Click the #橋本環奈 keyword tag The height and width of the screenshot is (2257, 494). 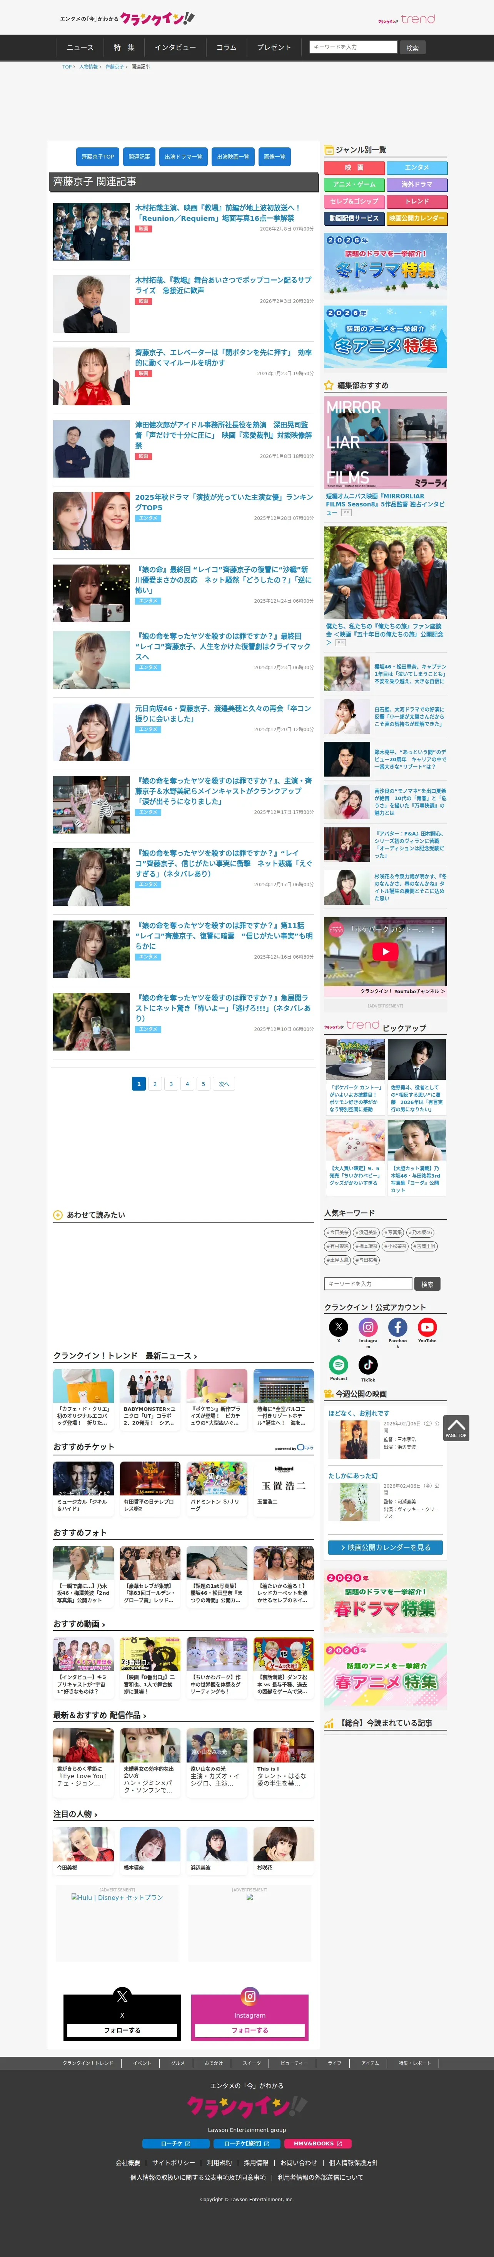[366, 1246]
